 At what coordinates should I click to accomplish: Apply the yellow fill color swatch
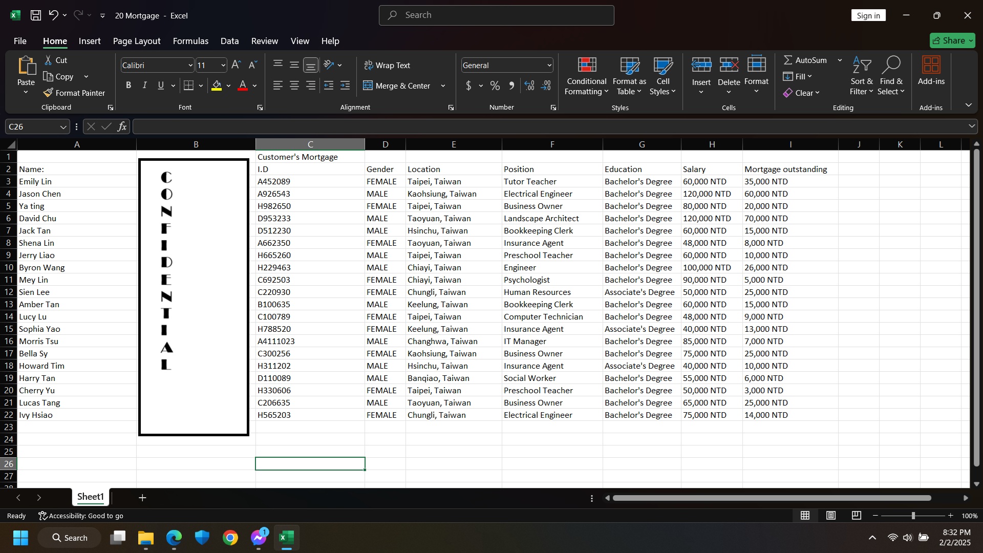coord(217,86)
